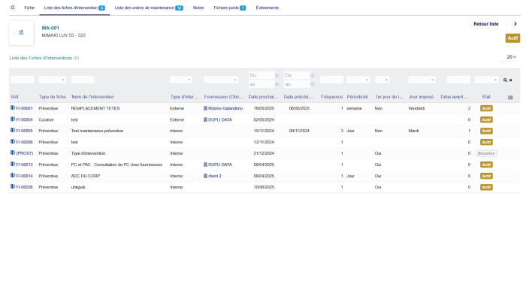Open calendar picker for 'Du' next date filter
This screenshot has width=526, height=308.
click(x=277, y=75)
